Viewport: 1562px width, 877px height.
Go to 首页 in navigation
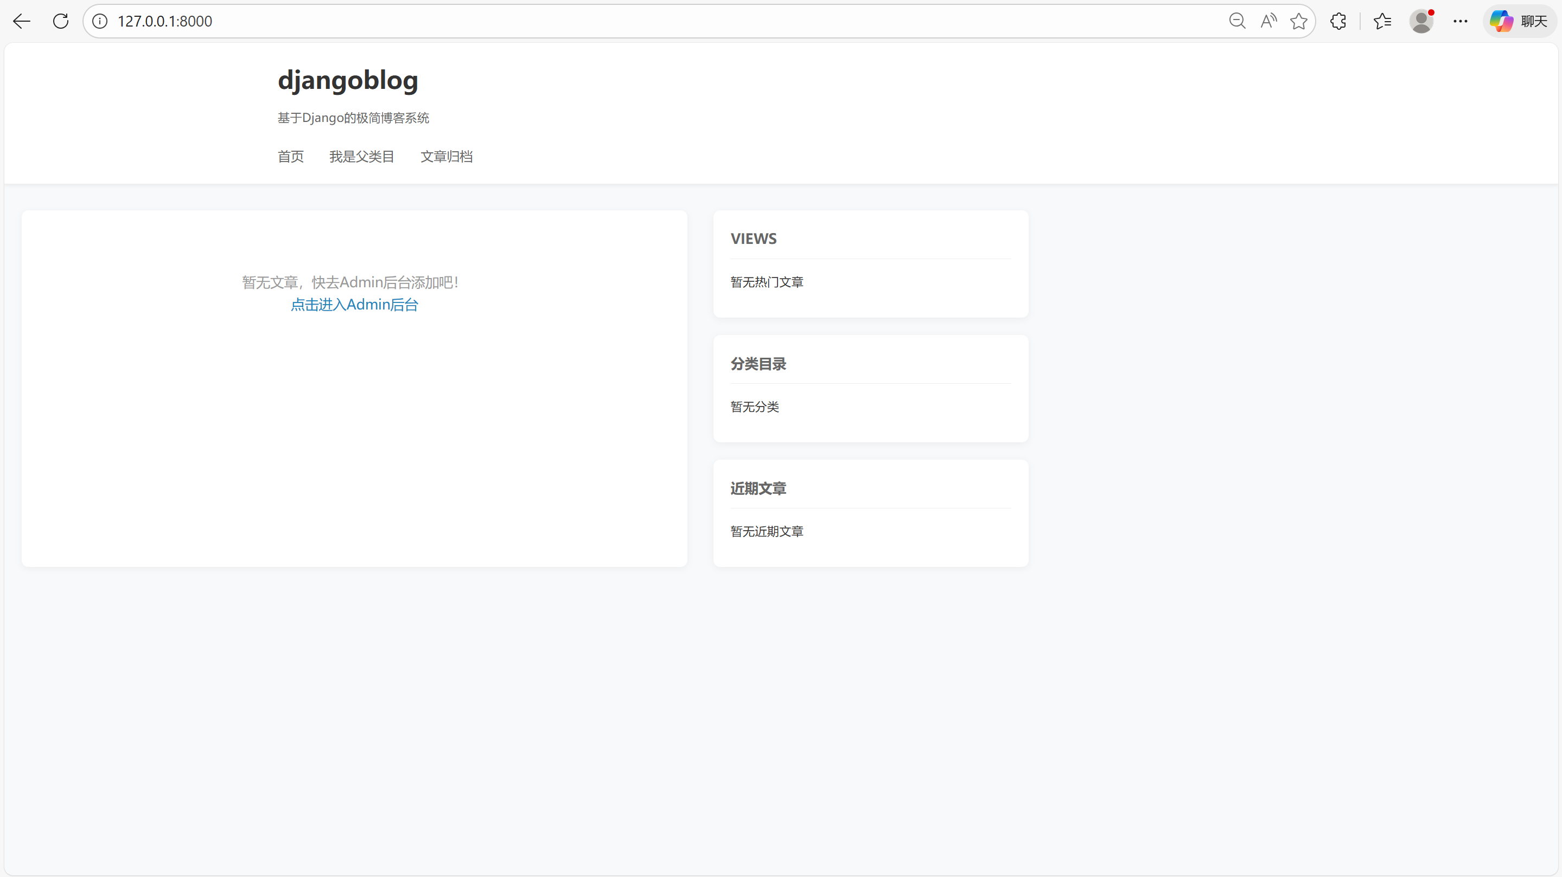pos(290,157)
